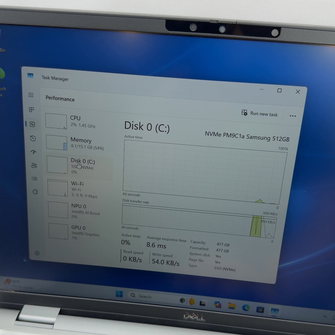Open the Processes page icon in sidebar
The image size is (335, 335).
[32, 110]
